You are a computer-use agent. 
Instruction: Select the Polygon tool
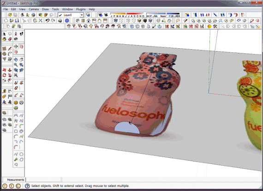[4, 59]
